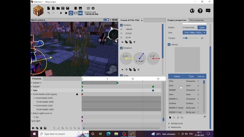Toggle lock on YOUR NAME HERE (open)
The height and width of the screenshot is (137, 244).
tap(77, 94)
